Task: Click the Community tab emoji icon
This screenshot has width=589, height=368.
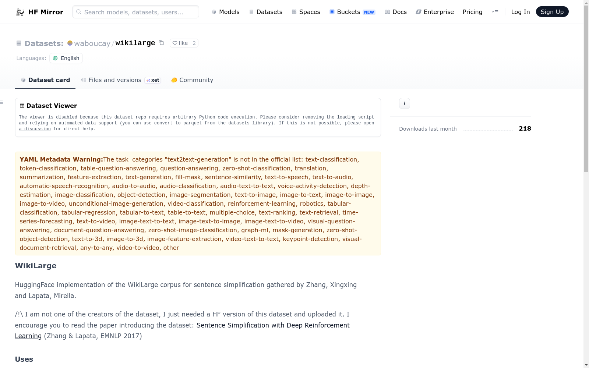Action: pos(174,80)
